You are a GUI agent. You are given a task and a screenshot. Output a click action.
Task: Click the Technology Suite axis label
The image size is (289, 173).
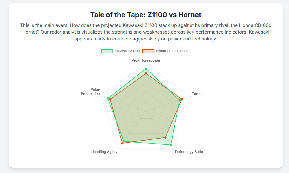(x=189, y=152)
